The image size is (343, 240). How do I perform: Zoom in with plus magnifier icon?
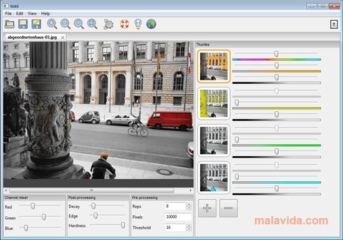coord(52,24)
